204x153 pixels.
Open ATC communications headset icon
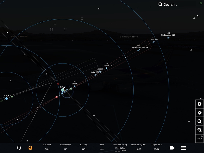[x=19, y=148]
